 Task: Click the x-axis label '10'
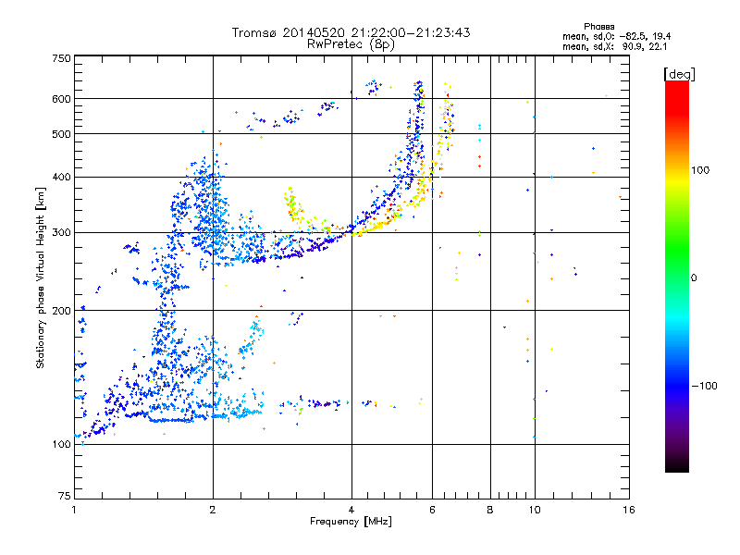tap(535, 510)
